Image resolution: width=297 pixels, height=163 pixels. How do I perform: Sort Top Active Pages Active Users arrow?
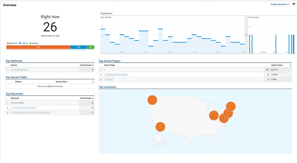pos(290,65)
